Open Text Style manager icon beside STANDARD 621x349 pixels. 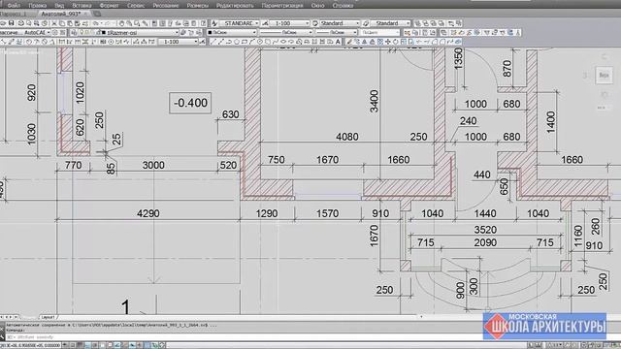pos(214,23)
